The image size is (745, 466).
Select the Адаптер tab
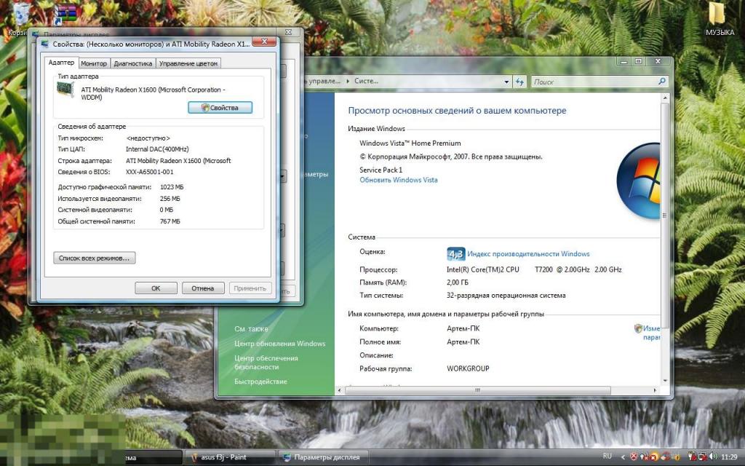coord(61,63)
